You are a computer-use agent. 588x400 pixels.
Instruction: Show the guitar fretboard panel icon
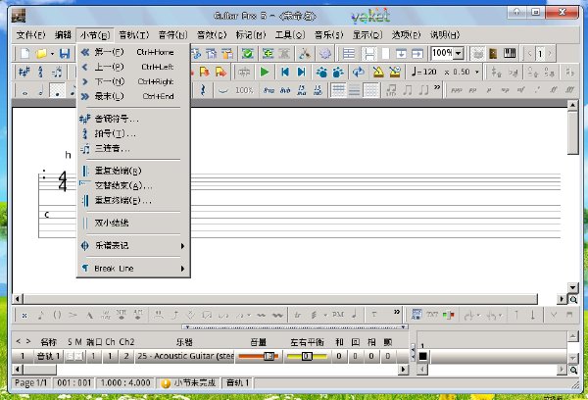tap(494, 54)
